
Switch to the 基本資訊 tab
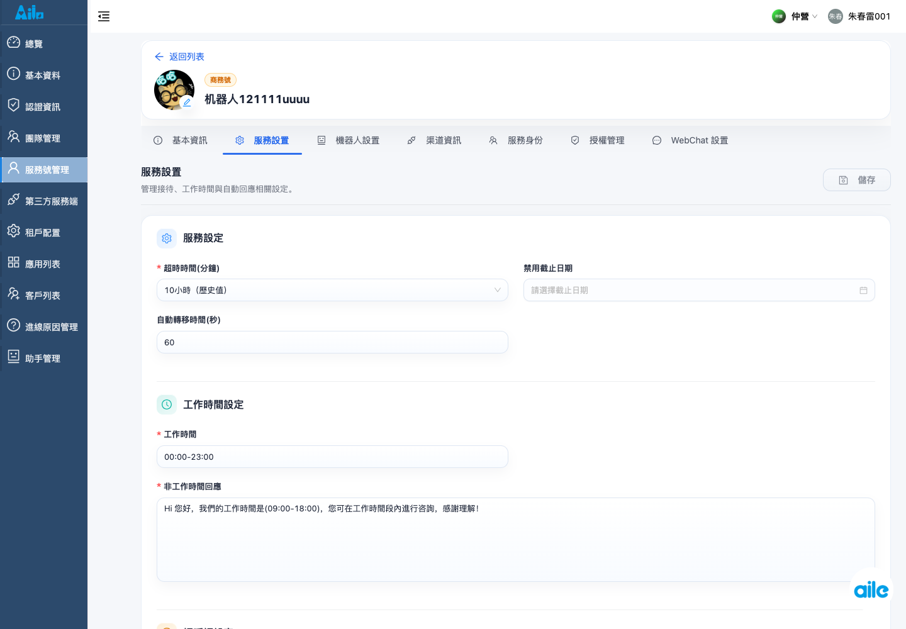point(181,140)
